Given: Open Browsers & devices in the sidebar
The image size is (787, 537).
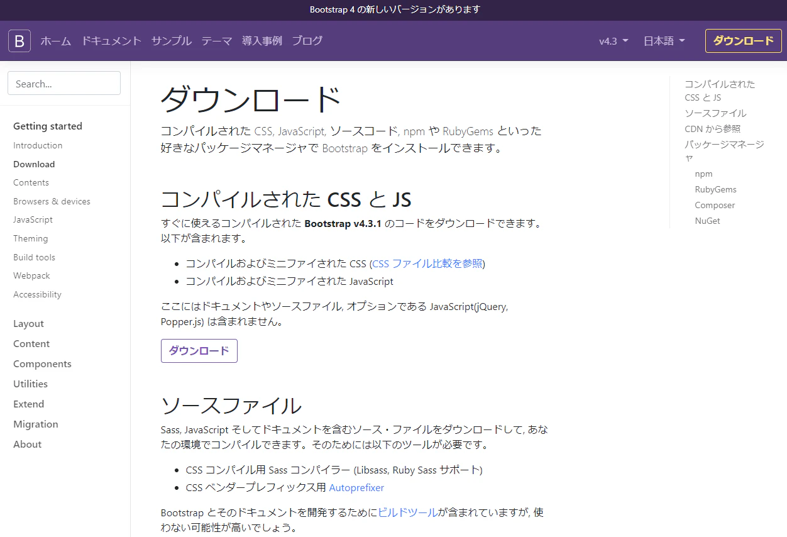Looking at the screenshot, I should coord(52,201).
